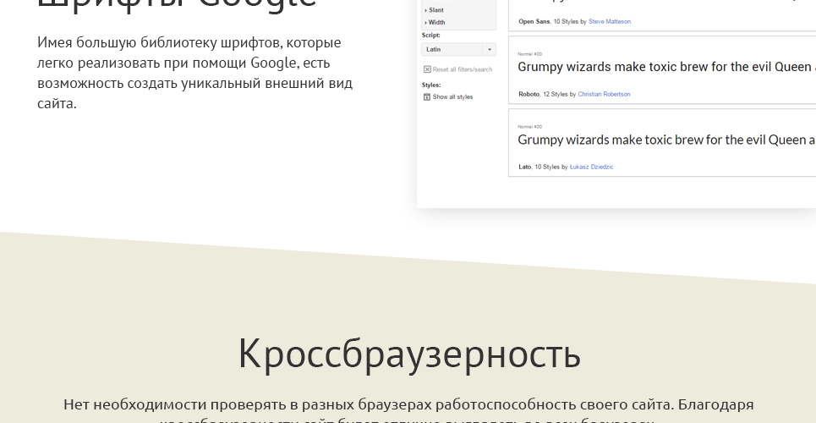
Task: Click the Reset all filters/search icon
Action: point(427,69)
